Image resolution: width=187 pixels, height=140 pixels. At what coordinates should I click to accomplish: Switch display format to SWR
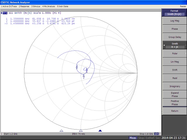(x=175, y=70)
